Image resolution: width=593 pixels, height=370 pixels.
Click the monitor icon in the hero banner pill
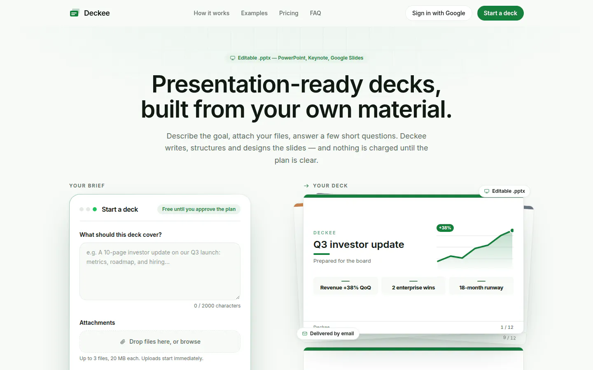pyautogui.click(x=233, y=58)
